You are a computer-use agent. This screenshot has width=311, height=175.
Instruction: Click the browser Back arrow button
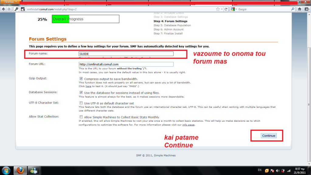(x=4, y=9)
